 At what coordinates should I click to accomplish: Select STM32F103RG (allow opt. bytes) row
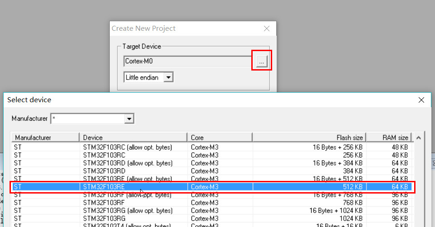pos(212,211)
